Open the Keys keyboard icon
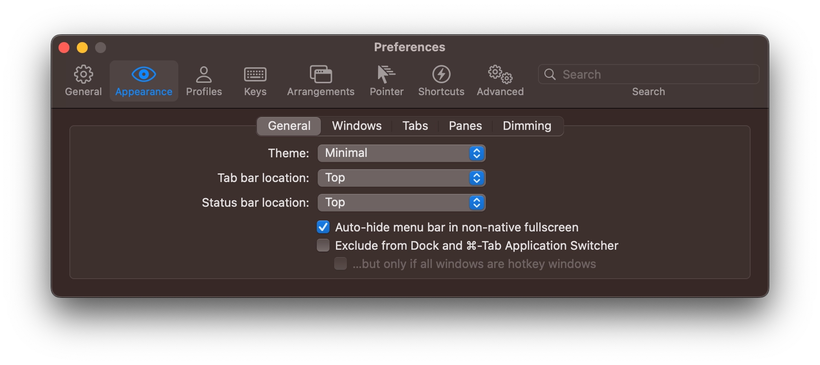This screenshot has width=820, height=365. 255,74
